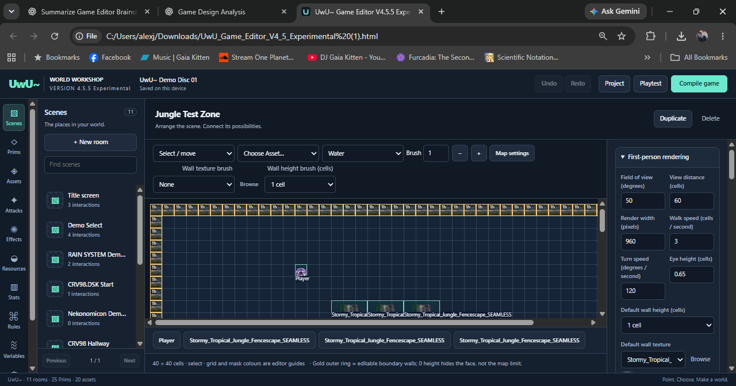
Task: Open the Wall texture brush None dropdown
Action: 194,184
